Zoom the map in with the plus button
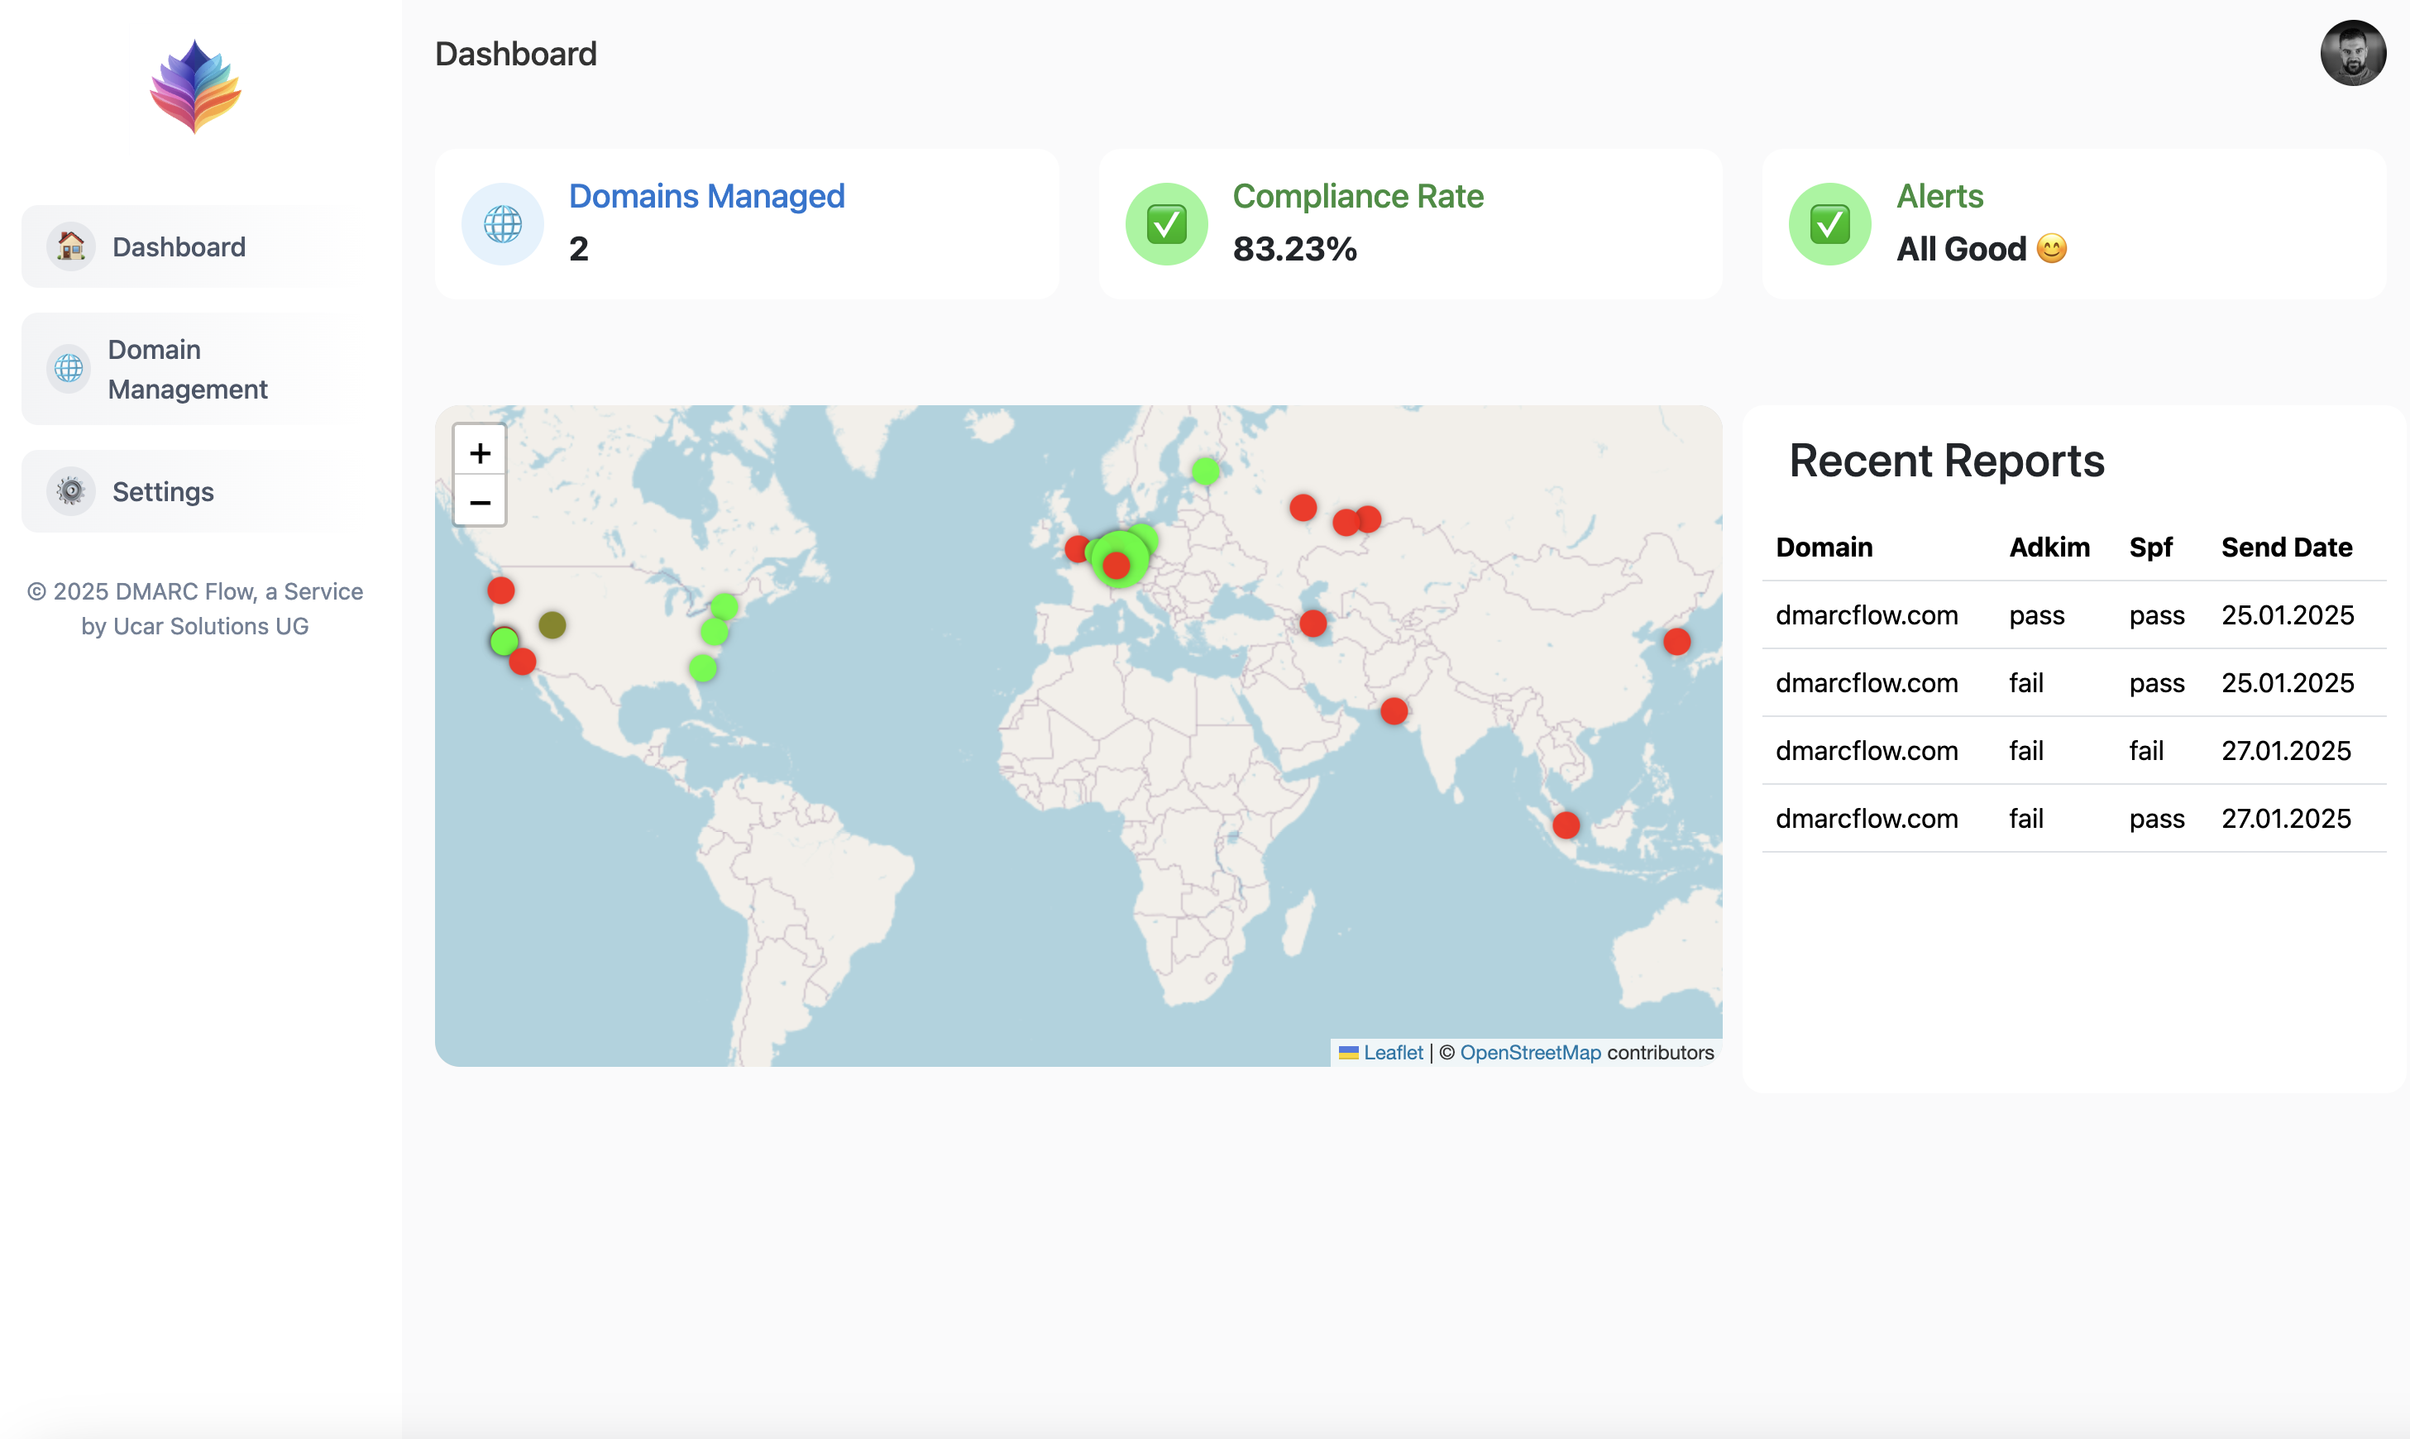This screenshot has width=2410, height=1439. (x=480, y=452)
